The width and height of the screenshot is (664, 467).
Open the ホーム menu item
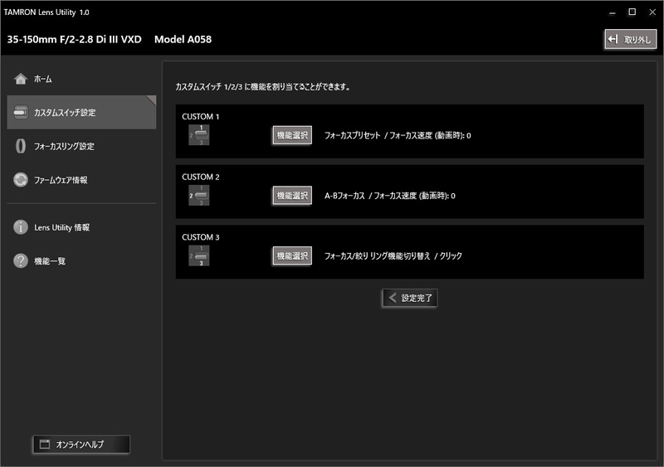click(81, 79)
